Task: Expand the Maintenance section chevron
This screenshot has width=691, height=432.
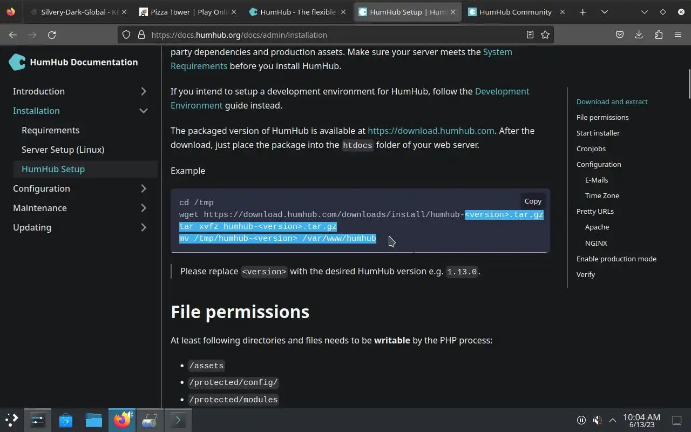Action: pos(144,208)
